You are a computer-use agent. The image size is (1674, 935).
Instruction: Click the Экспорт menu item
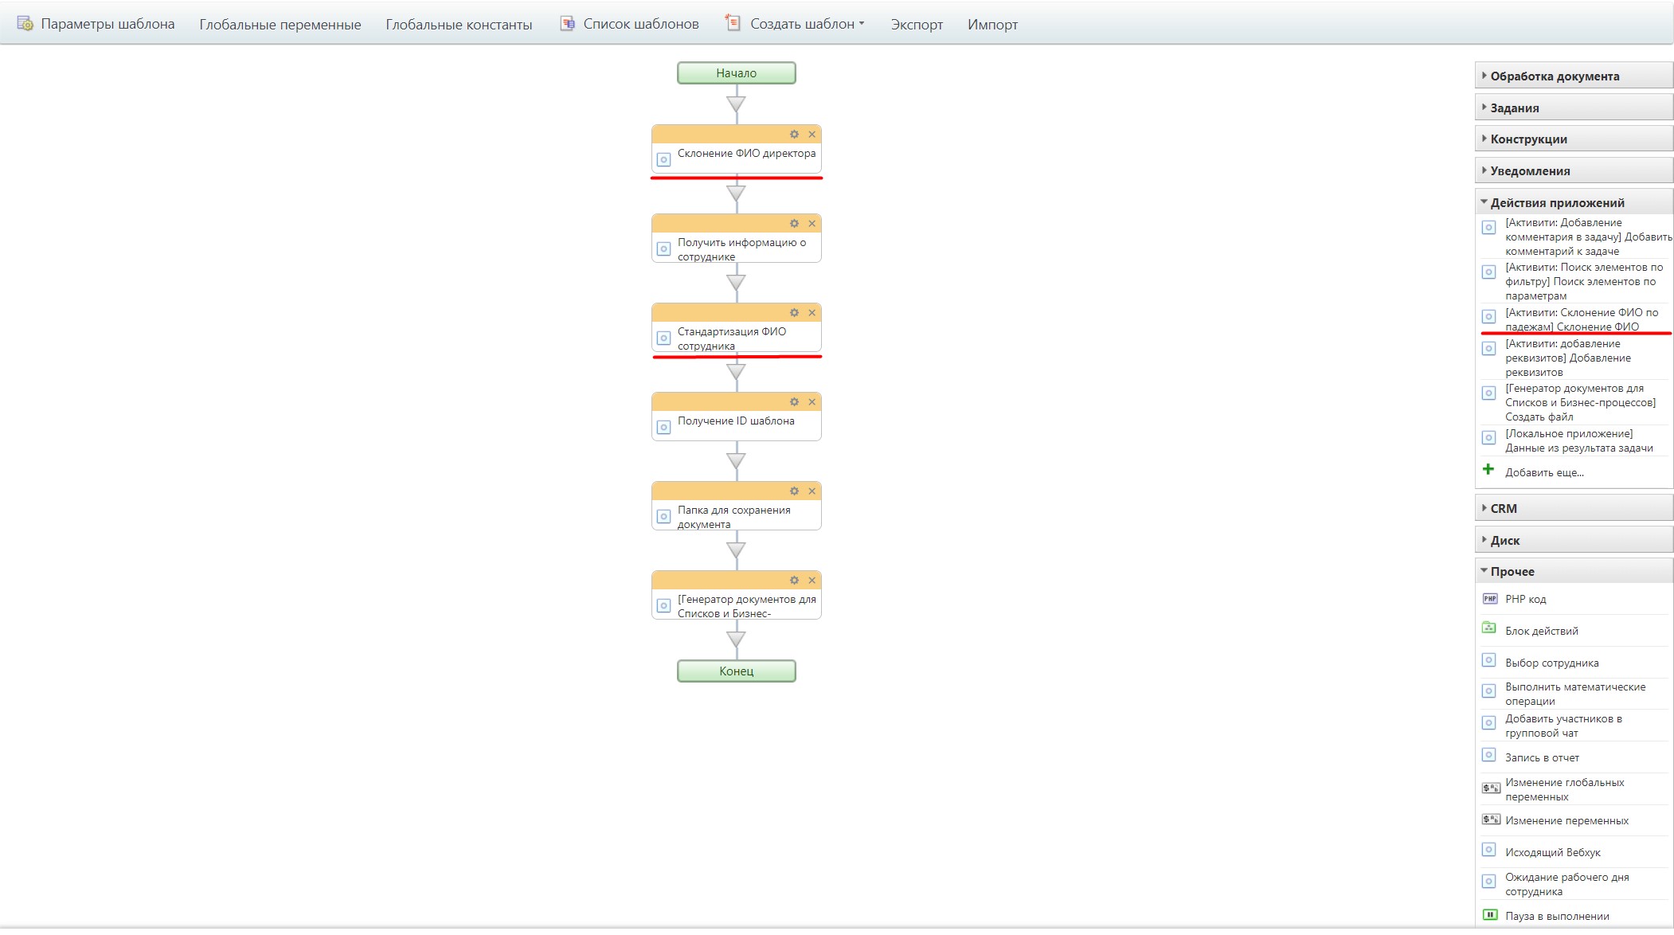point(916,25)
